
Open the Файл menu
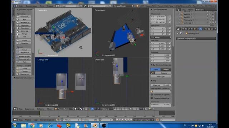(21, 6)
